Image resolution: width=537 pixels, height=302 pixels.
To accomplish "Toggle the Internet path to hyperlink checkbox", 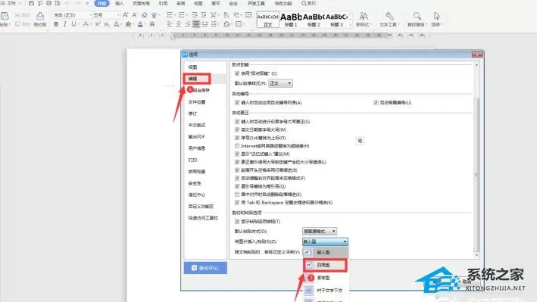I will 237,146.
